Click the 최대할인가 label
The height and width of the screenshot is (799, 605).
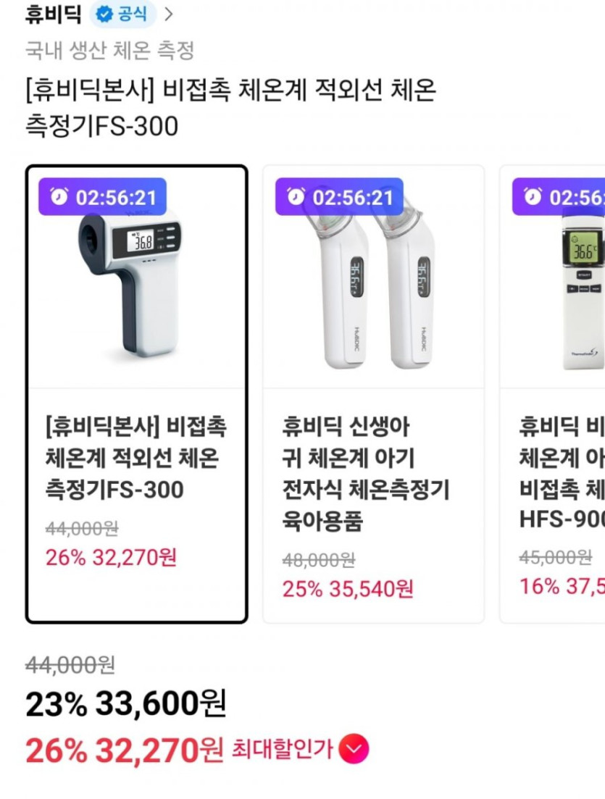(x=282, y=750)
